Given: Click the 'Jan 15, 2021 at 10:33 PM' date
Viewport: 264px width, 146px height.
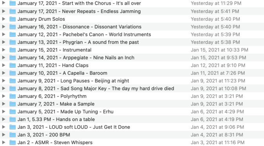Looking at the screenshot, I should point(219,50).
